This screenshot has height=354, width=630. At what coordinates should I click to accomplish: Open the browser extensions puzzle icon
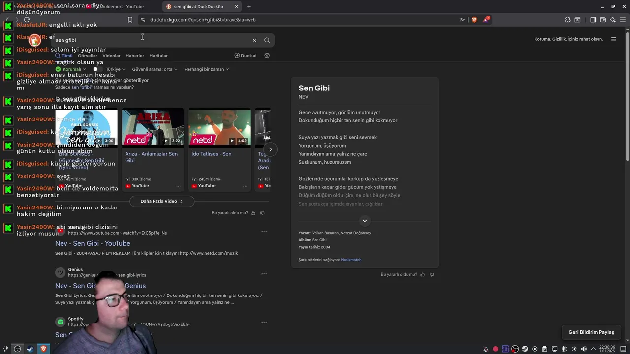coord(567,20)
